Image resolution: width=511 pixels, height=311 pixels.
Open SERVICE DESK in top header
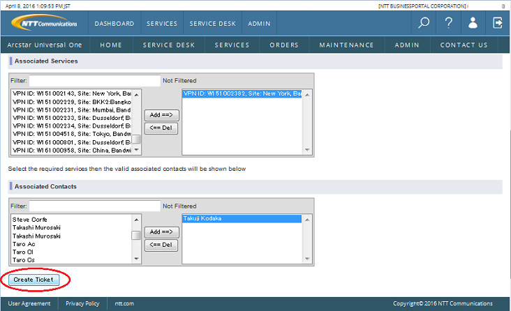point(213,24)
